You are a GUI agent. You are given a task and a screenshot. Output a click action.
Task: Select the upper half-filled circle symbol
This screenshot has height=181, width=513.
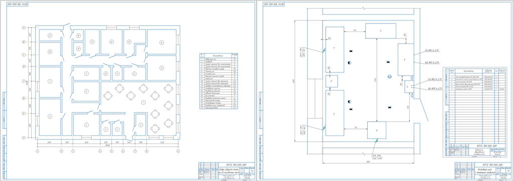point(350,62)
